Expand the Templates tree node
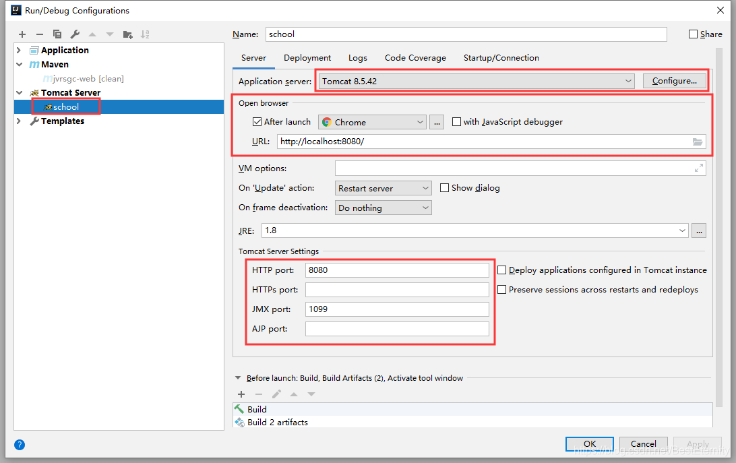The width and height of the screenshot is (736, 463). point(19,121)
